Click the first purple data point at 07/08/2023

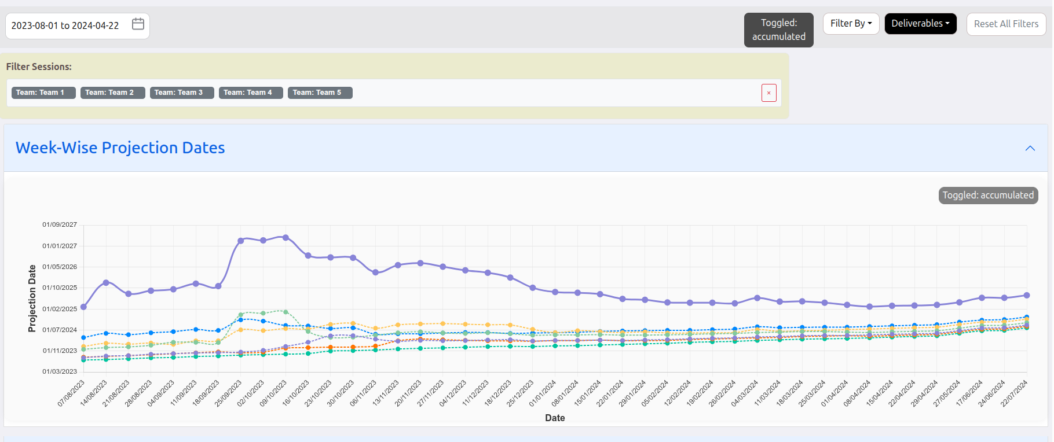pos(83,307)
